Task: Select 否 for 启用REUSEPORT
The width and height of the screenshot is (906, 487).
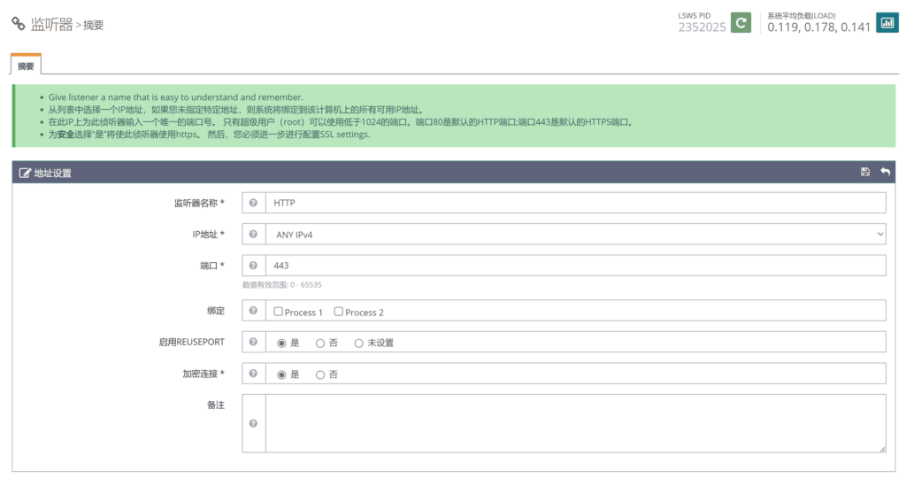Action: pos(320,344)
